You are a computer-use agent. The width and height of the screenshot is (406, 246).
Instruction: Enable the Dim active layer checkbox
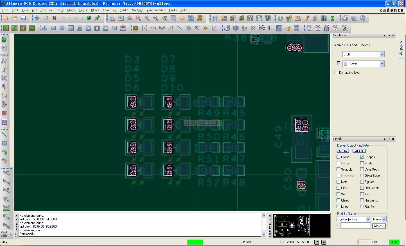[337, 73]
